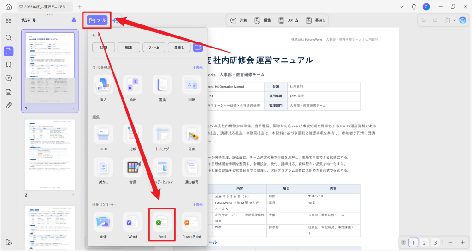
Task: Switch to 墨消し in top toolbar
Action: click(x=315, y=20)
